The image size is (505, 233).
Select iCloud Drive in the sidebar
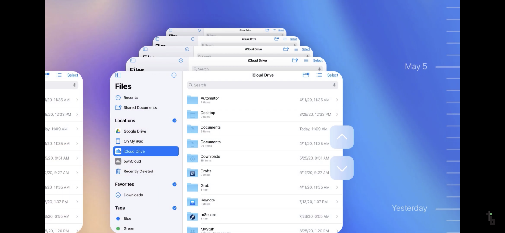point(146,151)
